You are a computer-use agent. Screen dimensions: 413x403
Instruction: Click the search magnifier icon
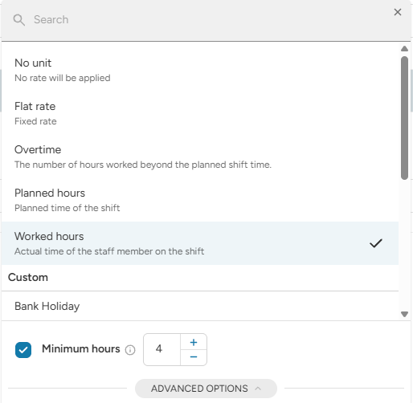tap(19, 20)
